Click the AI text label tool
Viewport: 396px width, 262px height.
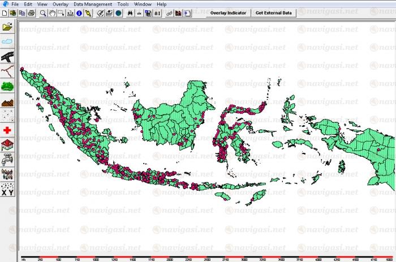(x=157, y=12)
